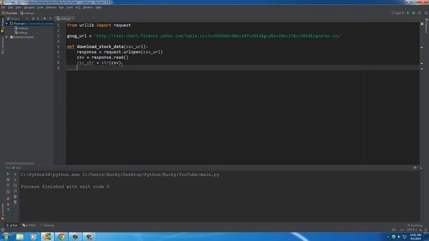Click the project tree horizontal scrollbar
The image size is (429, 241).
click(19, 163)
